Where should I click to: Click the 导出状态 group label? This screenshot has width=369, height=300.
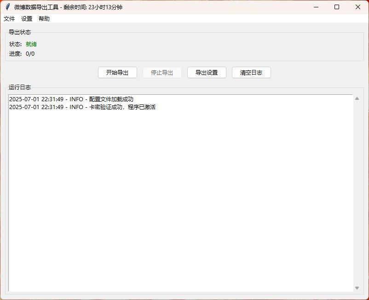(x=20, y=32)
